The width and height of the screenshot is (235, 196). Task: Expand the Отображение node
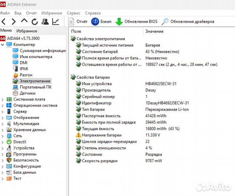(x=3, y=118)
